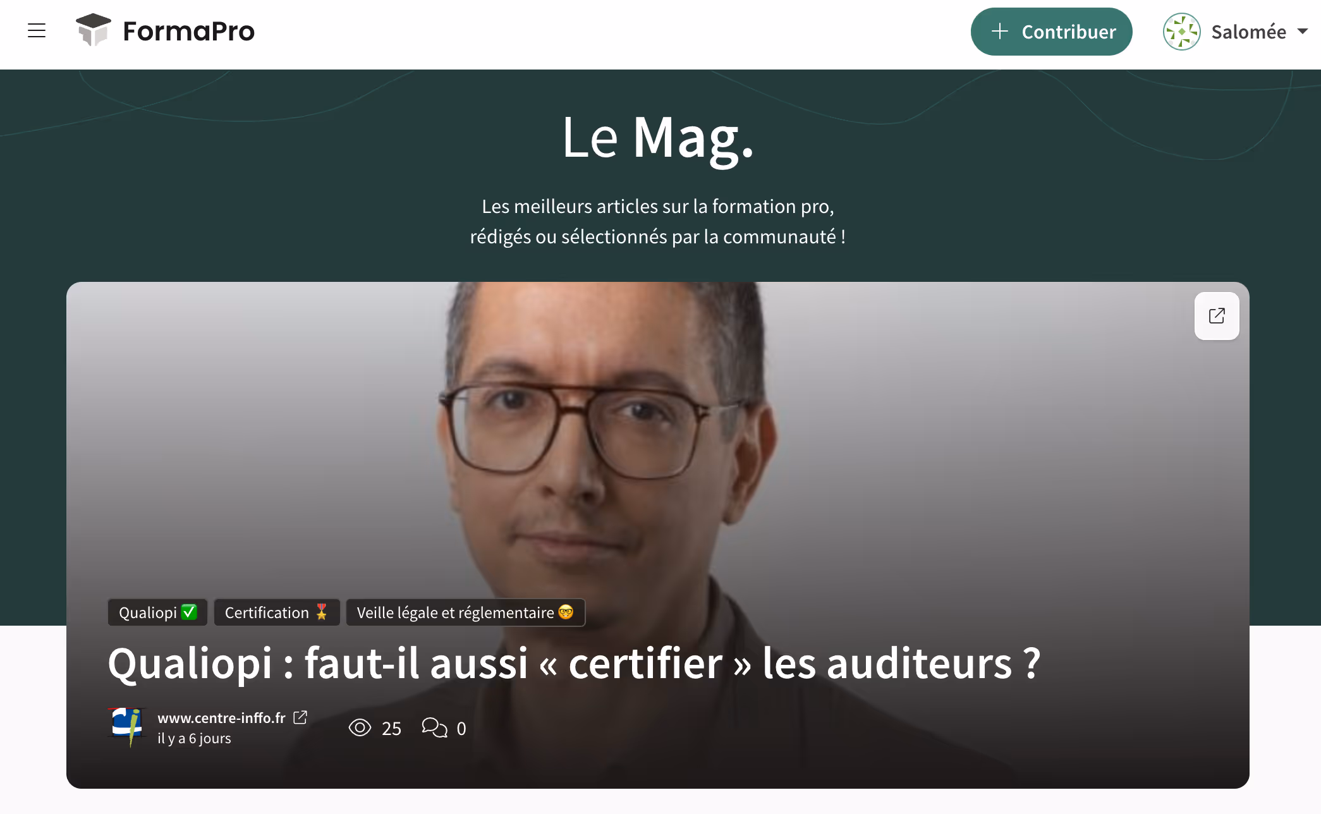Click the plus icon in Contribuer button
Screen dimensions: 1321x814
(x=1000, y=31)
